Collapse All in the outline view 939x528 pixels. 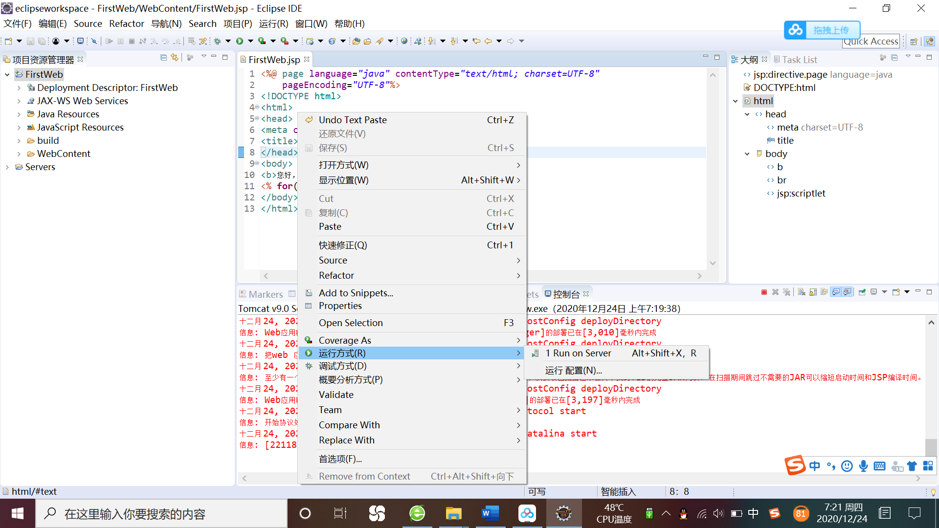tap(894, 57)
